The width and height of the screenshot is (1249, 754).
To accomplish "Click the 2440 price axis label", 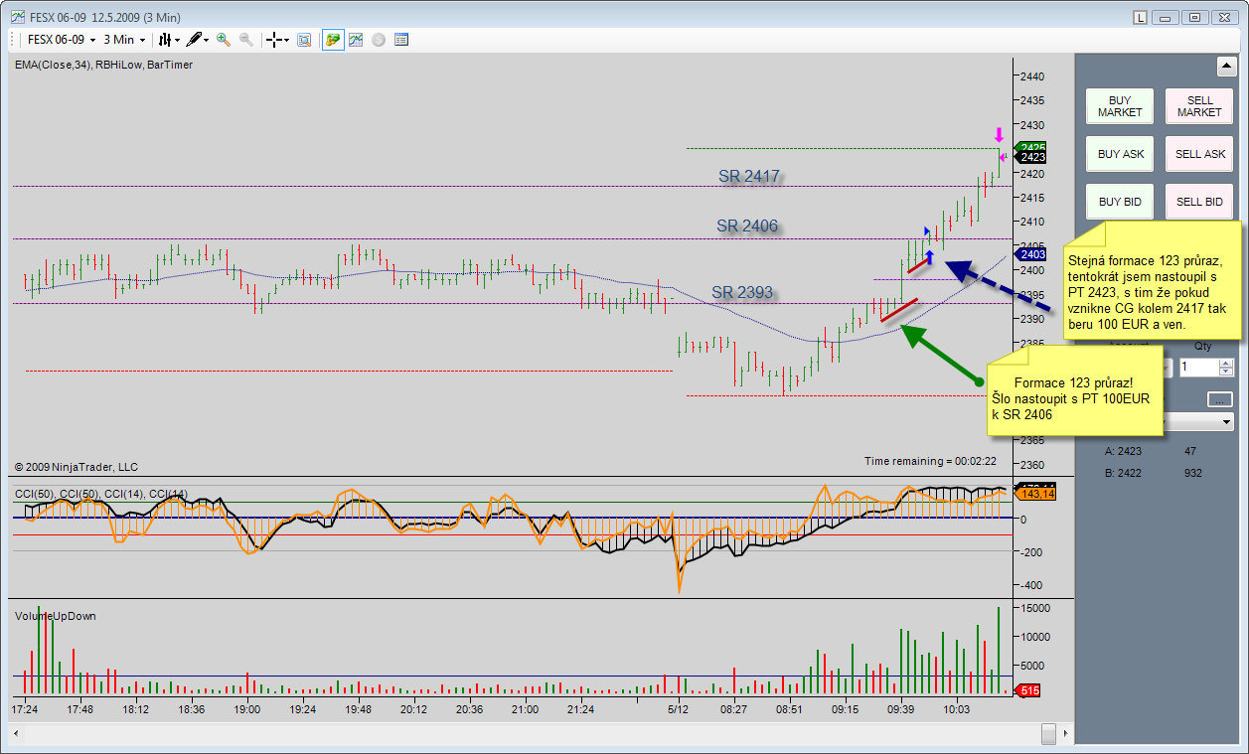I will 1031,76.
